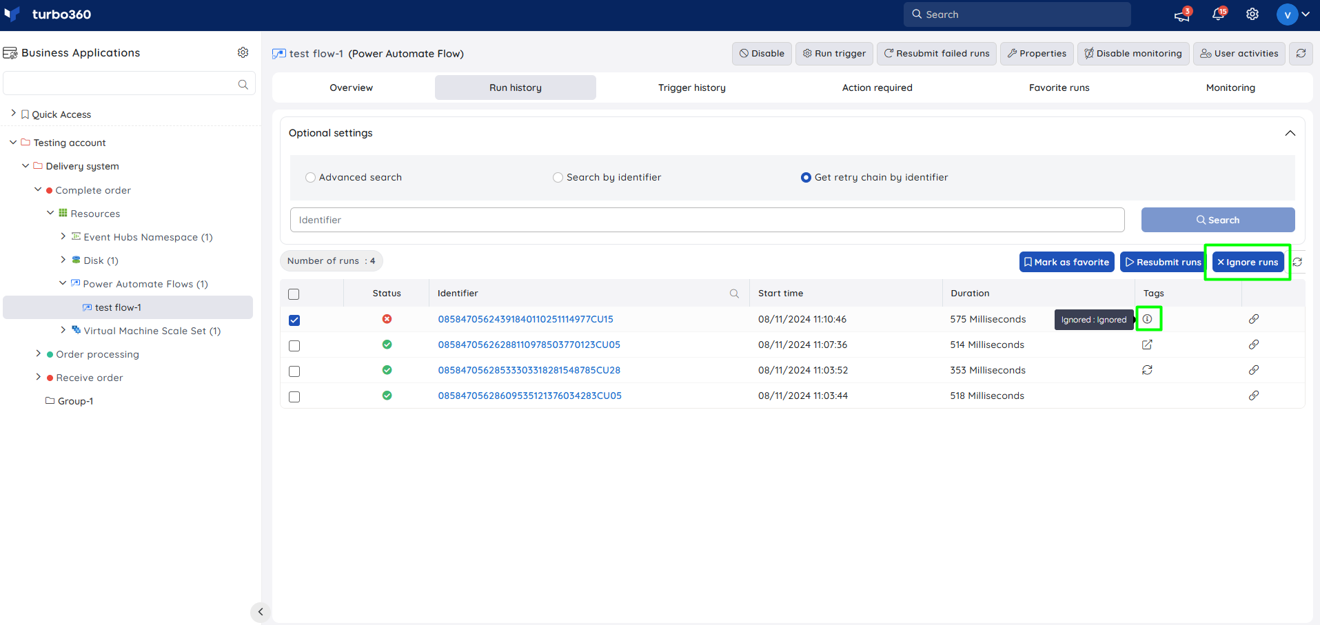The height and width of the screenshot is (625, 1320).
Task: Click Resubmit failed runs button
Action: [937, 53]
